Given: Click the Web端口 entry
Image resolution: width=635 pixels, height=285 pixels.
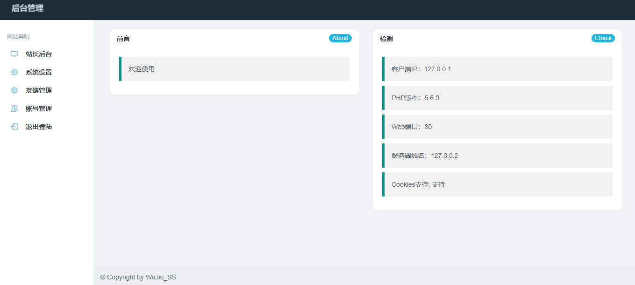Looking at the screenshot, I should [x=498, y=126].
